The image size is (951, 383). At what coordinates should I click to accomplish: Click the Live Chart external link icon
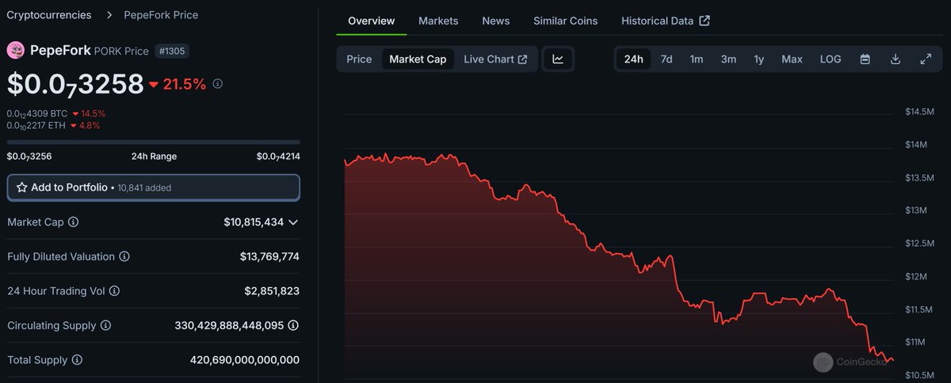pyautogui.click(x=523, y=59)
